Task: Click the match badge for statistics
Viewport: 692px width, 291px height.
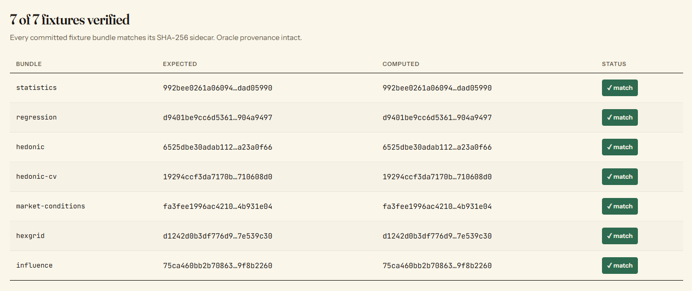Action: click(x=620, y=88)
